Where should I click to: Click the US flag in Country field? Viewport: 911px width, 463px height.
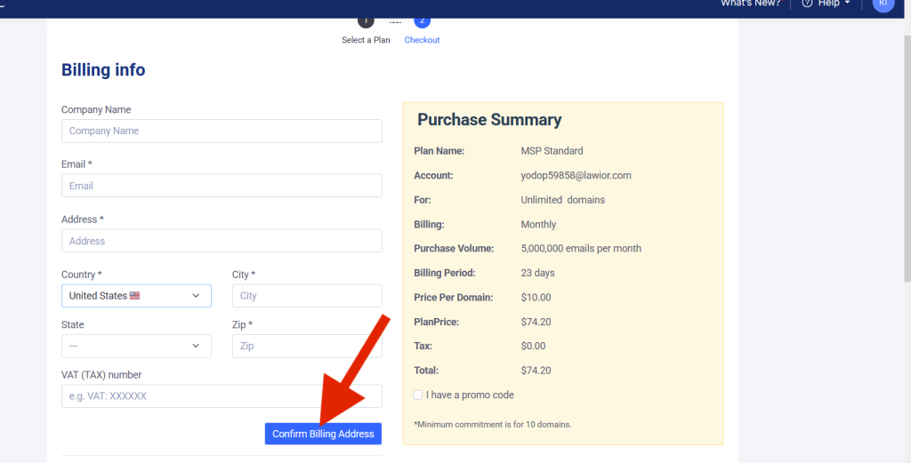pos(135,296)
